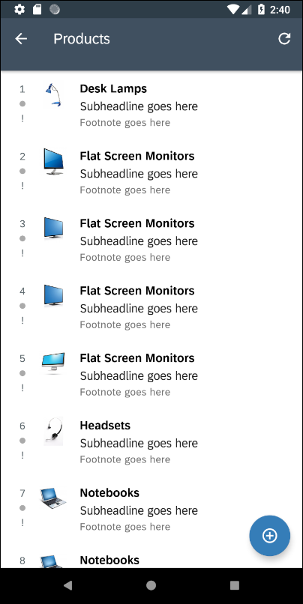Image resolution: width=303 pixels, height=604 pixels.
Task: Refresh the Products list
Action: [x=284, y=38]
